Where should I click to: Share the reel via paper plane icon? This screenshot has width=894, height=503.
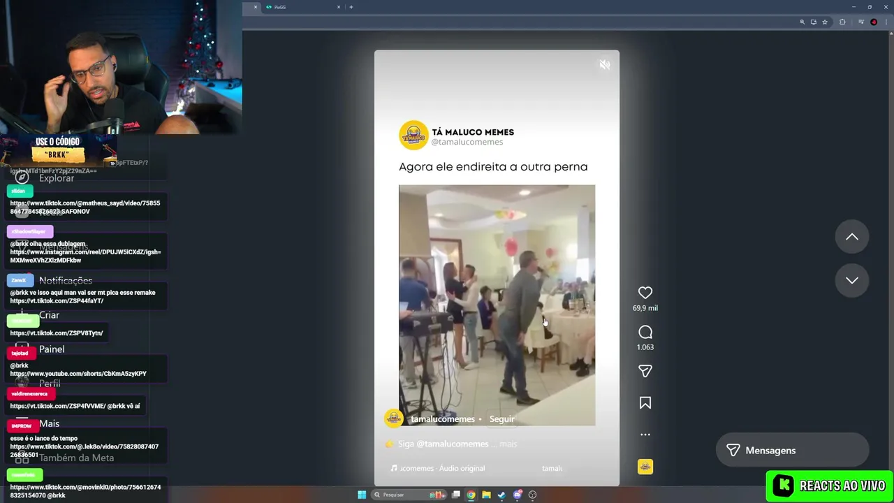coord(645,371)
